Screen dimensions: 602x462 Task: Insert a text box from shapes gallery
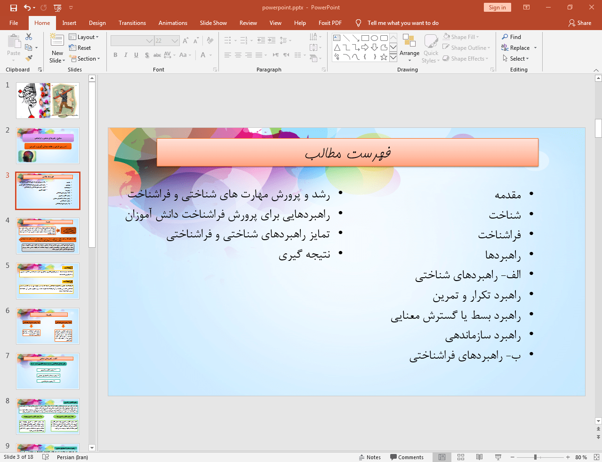337,38
